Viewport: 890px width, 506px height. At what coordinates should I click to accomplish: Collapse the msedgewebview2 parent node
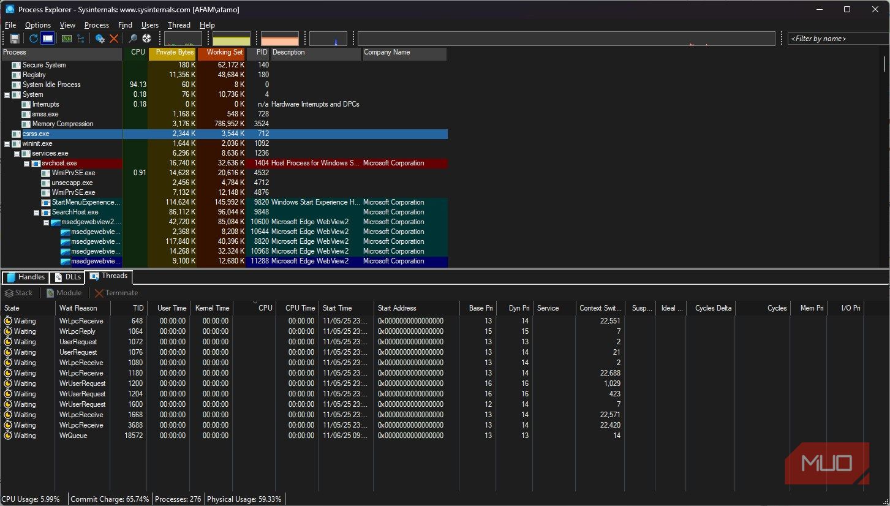(x=46, y=222)
